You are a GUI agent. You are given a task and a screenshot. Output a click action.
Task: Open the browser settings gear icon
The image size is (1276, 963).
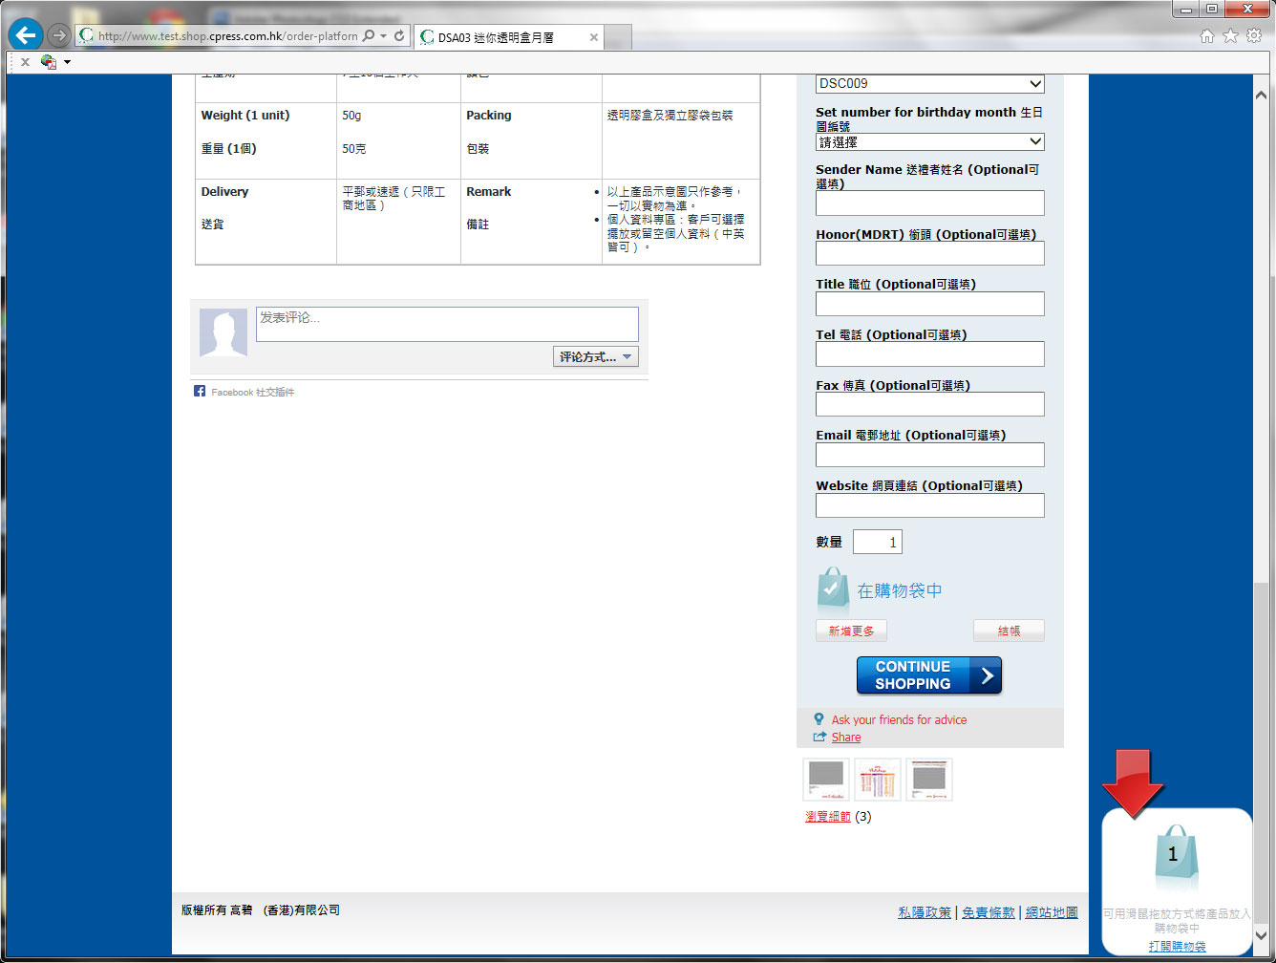[x=1253, y=36]
